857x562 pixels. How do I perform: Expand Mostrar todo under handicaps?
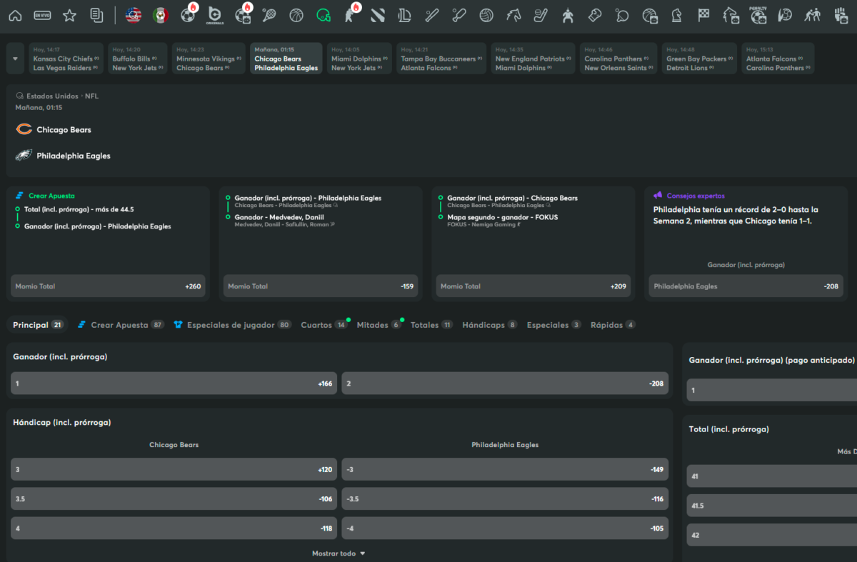coord(339,553)
